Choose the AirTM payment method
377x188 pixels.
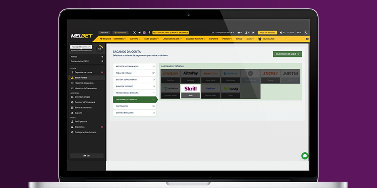(x=290, y=76)
